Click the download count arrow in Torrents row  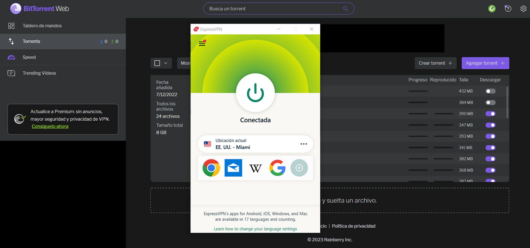pos(101,42)
